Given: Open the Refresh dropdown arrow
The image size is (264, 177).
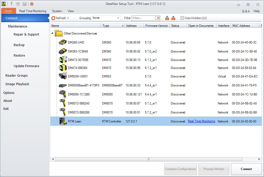Looking at the screenshot, I should point(68,18).
